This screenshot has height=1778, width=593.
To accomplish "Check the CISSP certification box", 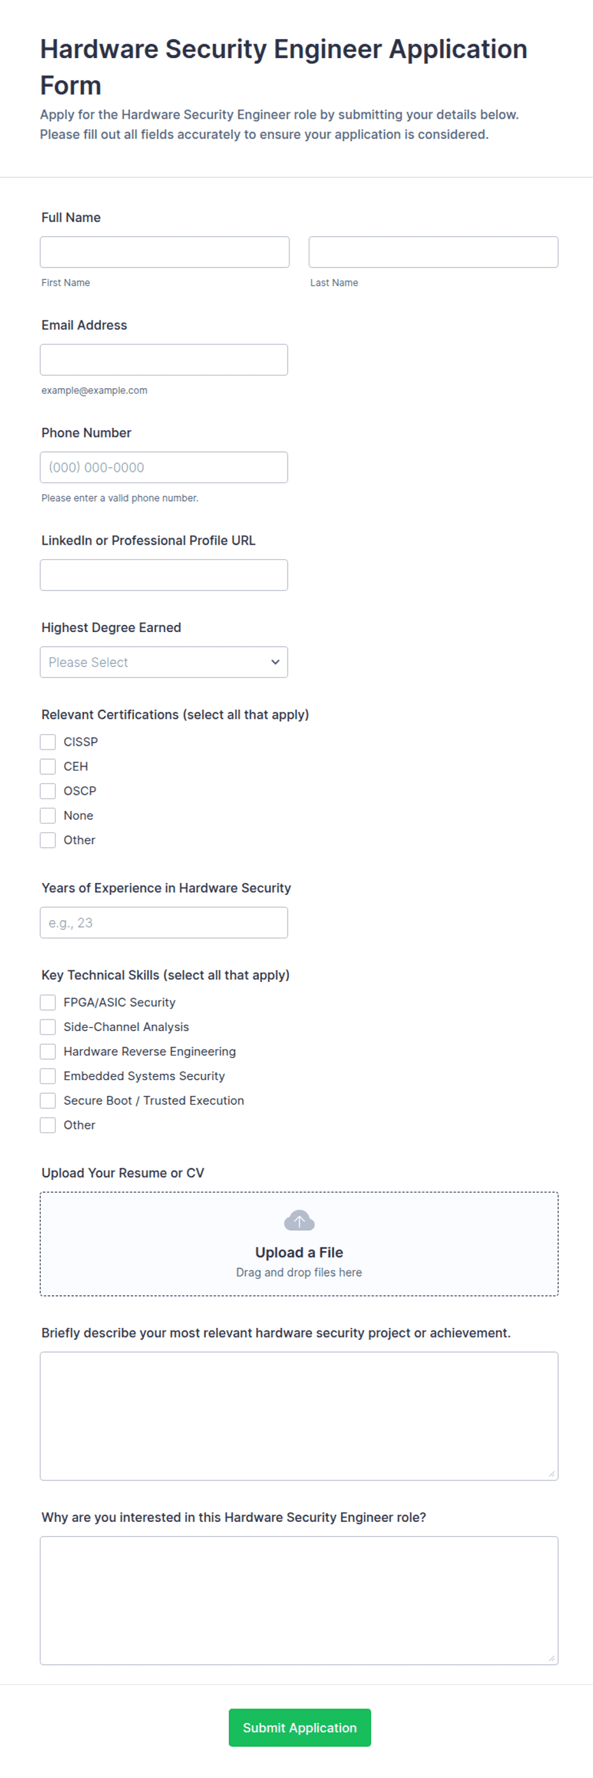I will click(48, 742).
